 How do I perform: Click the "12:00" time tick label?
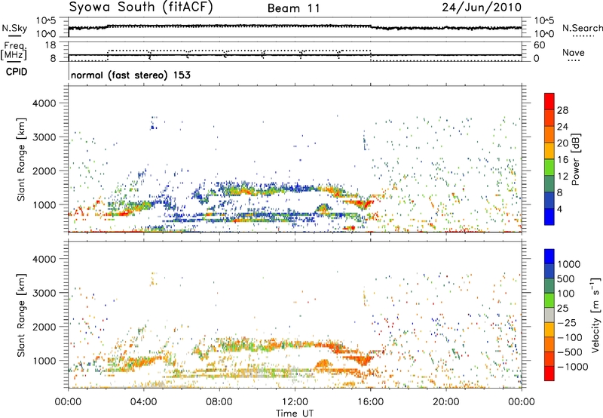295,402
